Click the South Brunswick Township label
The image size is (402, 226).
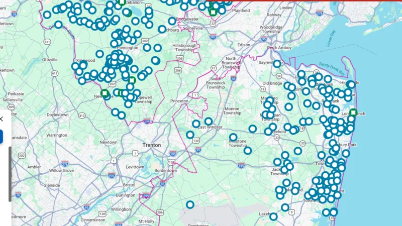point(216,83)
